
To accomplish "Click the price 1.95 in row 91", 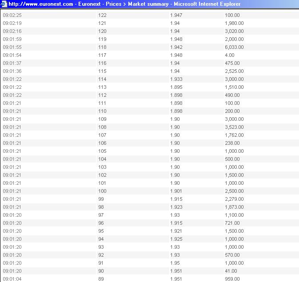I will [x=175, y=263].
